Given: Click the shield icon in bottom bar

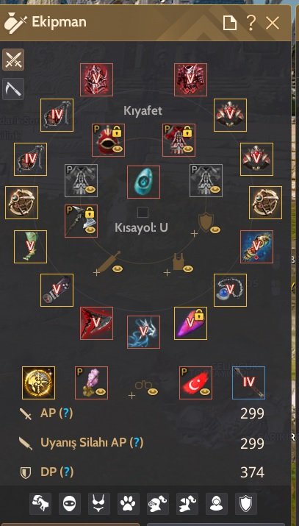Looking at the screenshot, I should coord(246,504).
